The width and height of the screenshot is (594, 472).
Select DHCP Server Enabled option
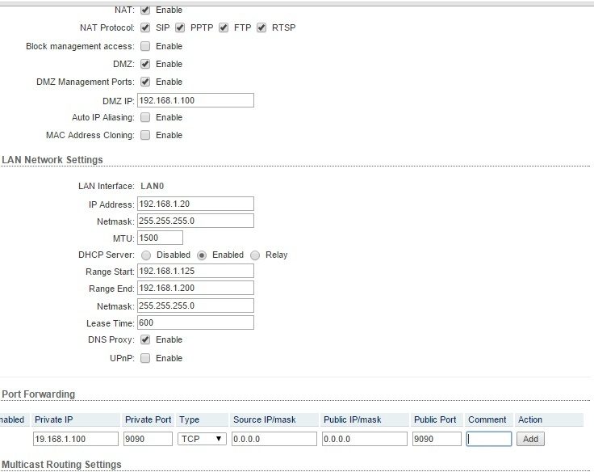pyautogui.click(x=202, y=255)
